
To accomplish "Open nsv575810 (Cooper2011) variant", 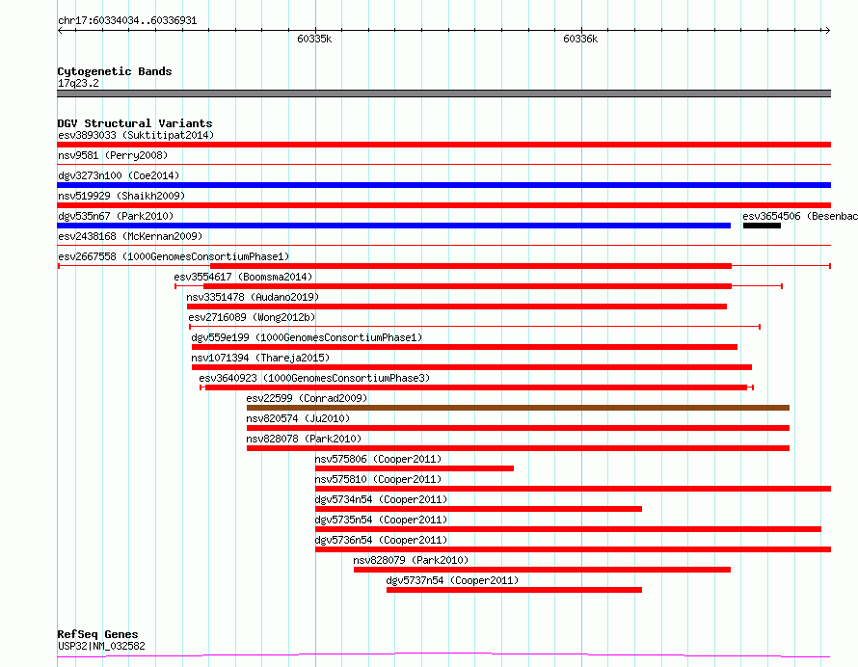I will (378, 479).
